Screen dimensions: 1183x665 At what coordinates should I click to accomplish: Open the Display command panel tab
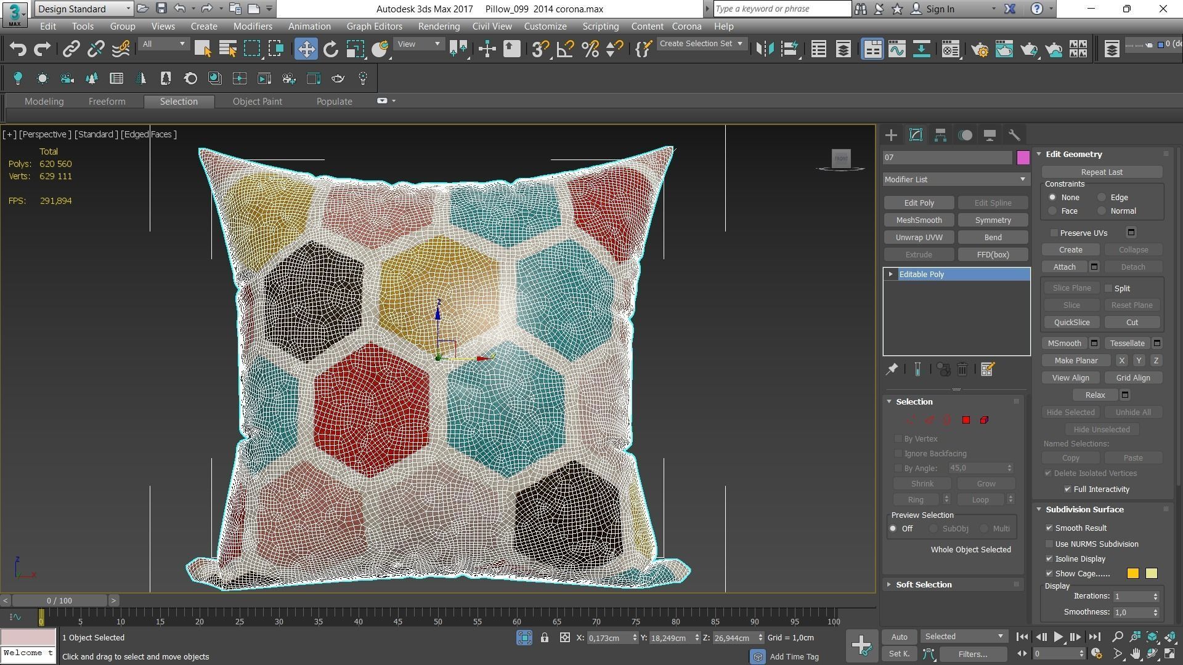point(990,135)
